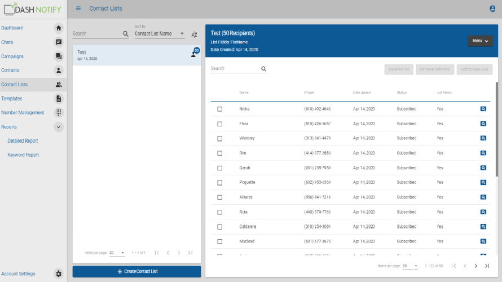Click the Campaigns speech bubbles icon
The width and height of the screenshot is (502, 282).
tap(59, 56)
